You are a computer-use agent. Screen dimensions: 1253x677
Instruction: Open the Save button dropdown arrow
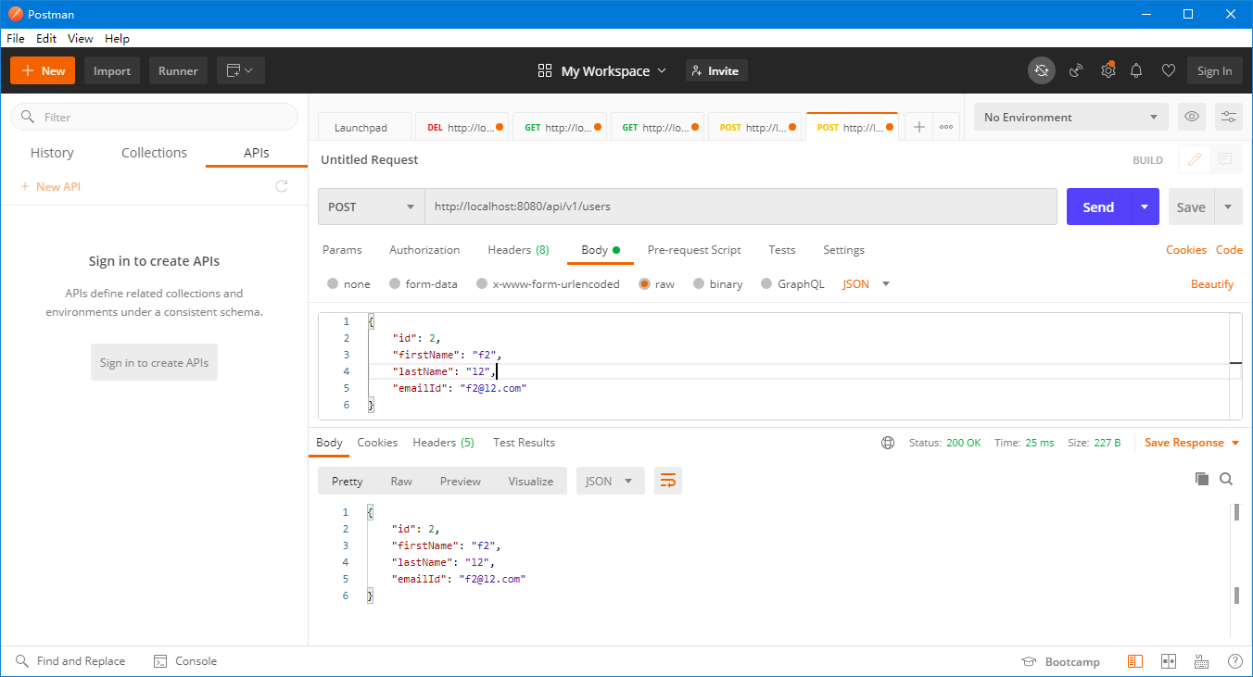click(1228, 207)
